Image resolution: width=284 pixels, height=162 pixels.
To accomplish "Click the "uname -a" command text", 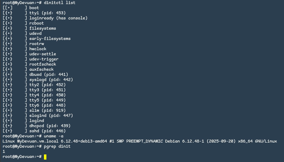I will [53, 136].
